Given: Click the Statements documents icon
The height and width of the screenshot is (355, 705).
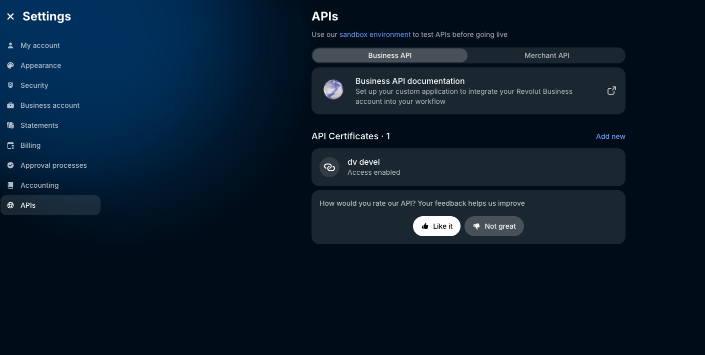Looking at the screenshot, I should click(10, 125).
